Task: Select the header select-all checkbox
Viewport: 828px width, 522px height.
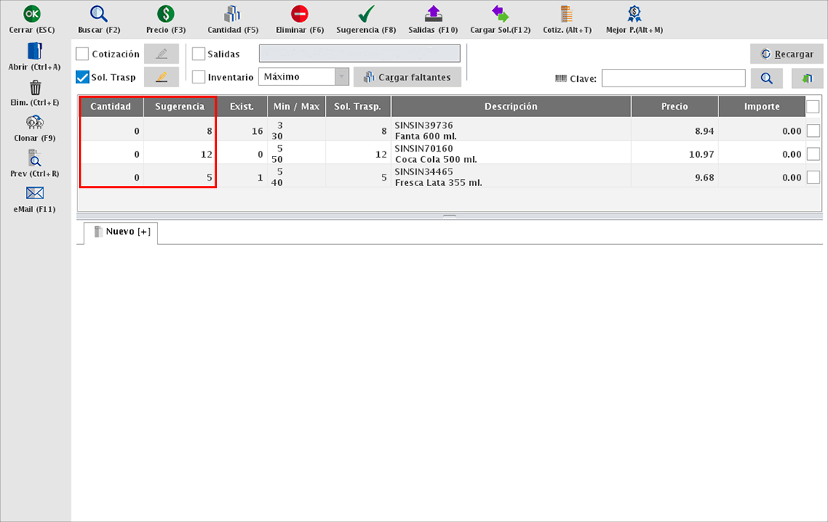Action: click(813, 106)
